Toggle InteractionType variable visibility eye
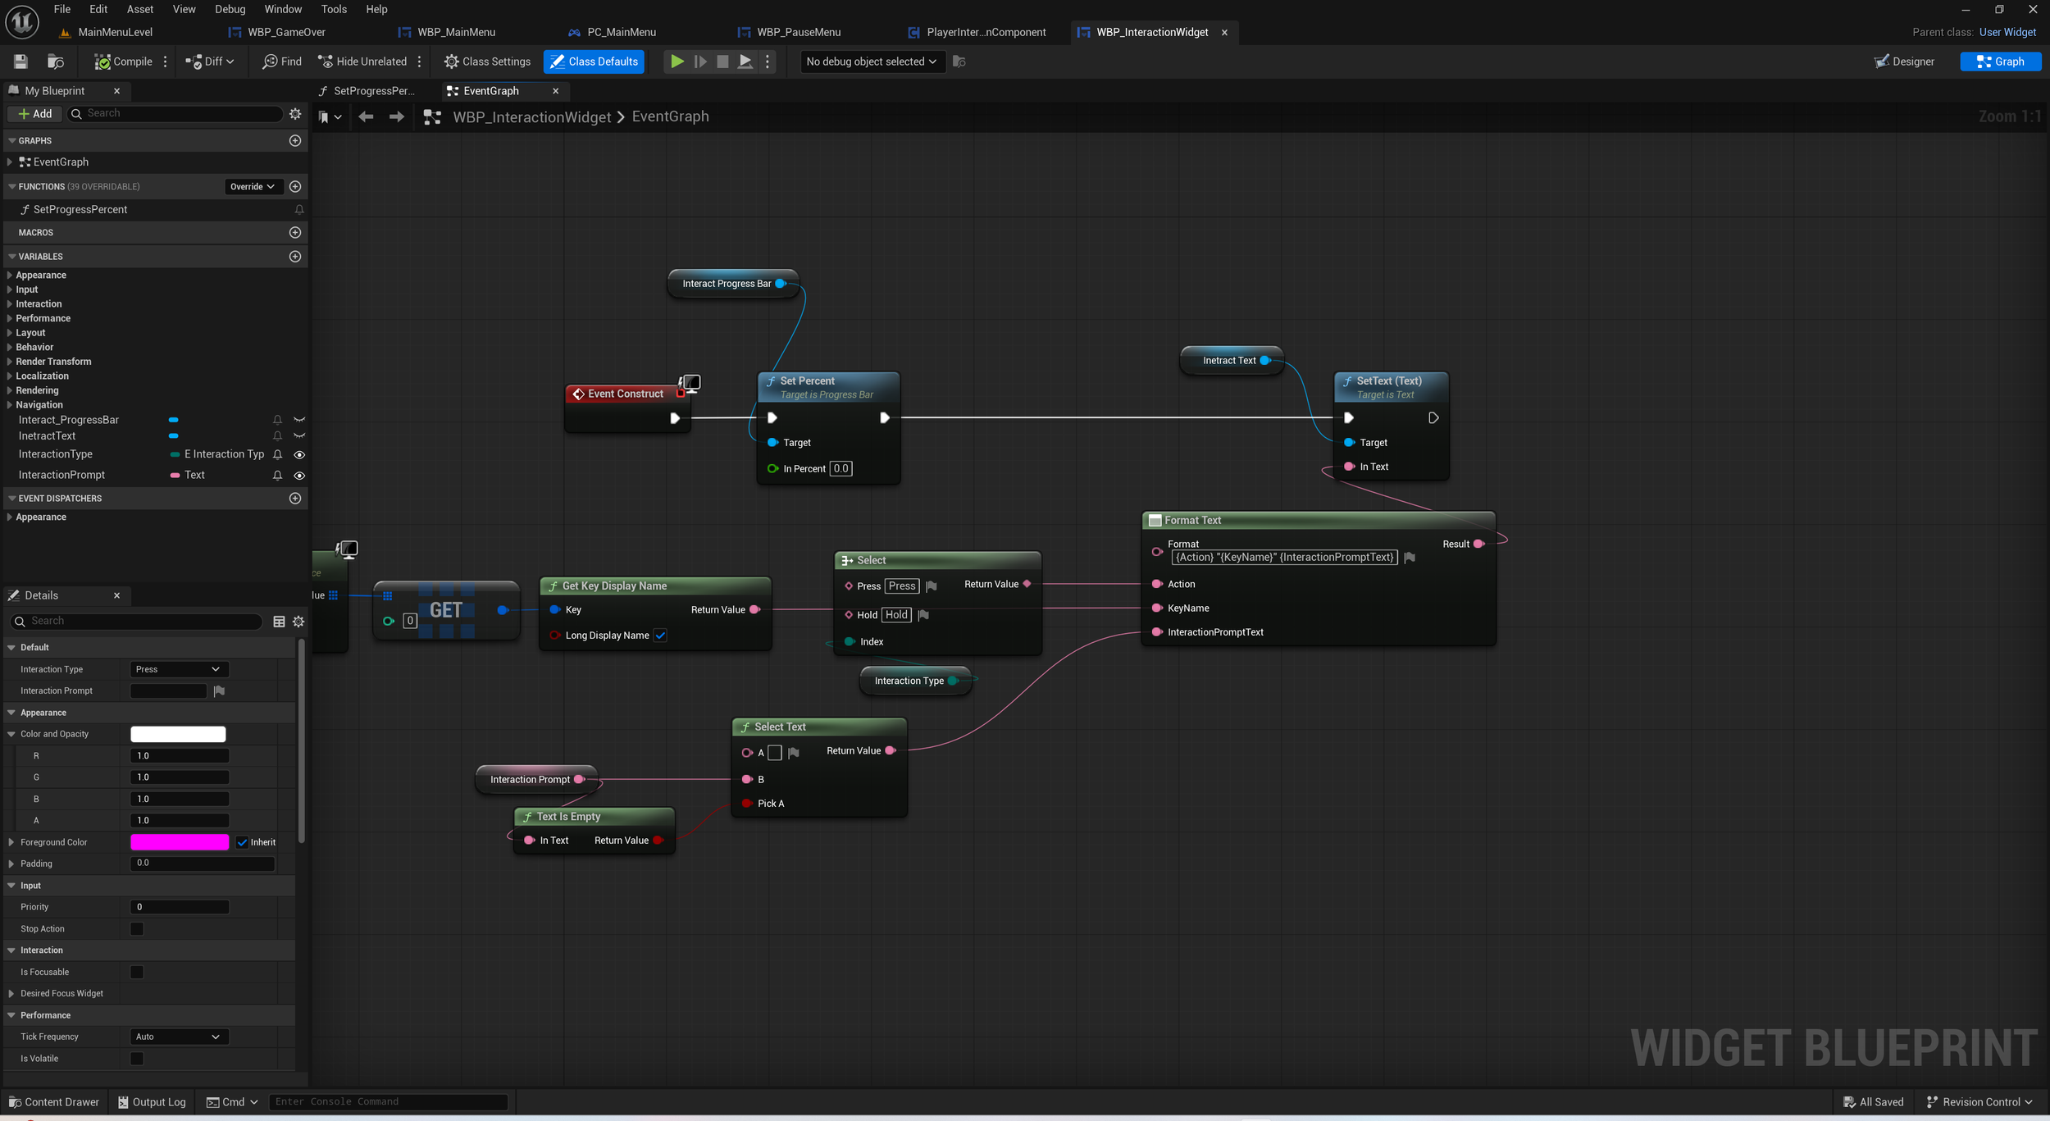Viewport: 2050px width, 1121px height. pos(299,455)
